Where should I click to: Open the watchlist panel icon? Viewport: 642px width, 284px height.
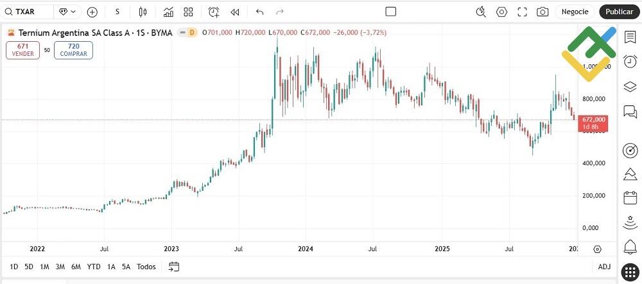pyautogui.click(x=630, y=37)
